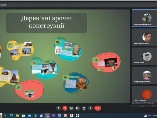Open section 08 red bubble
Viewport: 157px width, 118px height.
(29, 91)
